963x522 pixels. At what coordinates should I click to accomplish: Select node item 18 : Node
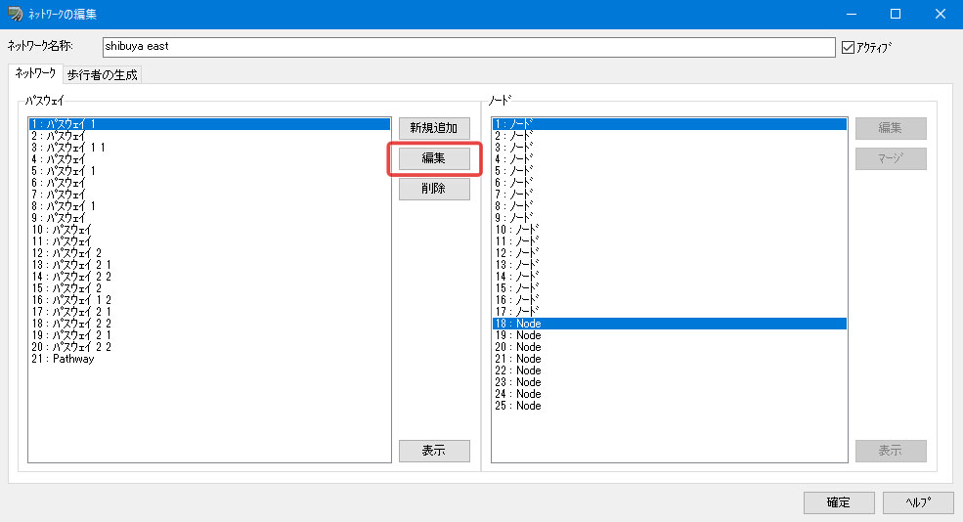pos(670,324)
